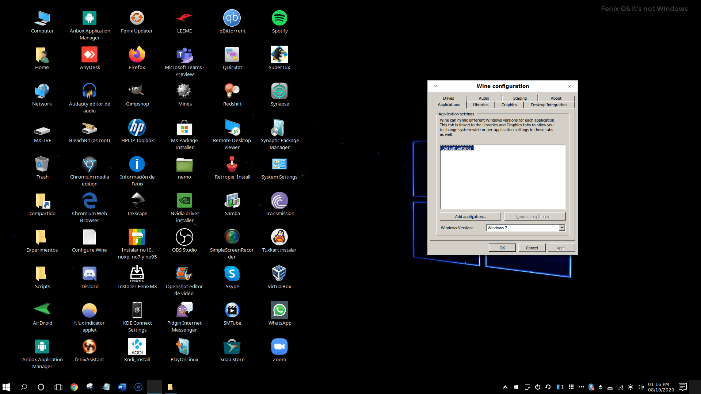Open the Nvidia driver installer icon

pyautogui.click(x=184, y=200)
